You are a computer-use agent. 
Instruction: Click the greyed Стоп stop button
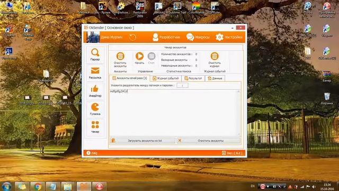click(x=151, y=58)
